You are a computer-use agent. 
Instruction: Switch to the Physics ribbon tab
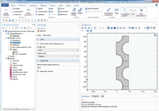(x=53, y=5)
